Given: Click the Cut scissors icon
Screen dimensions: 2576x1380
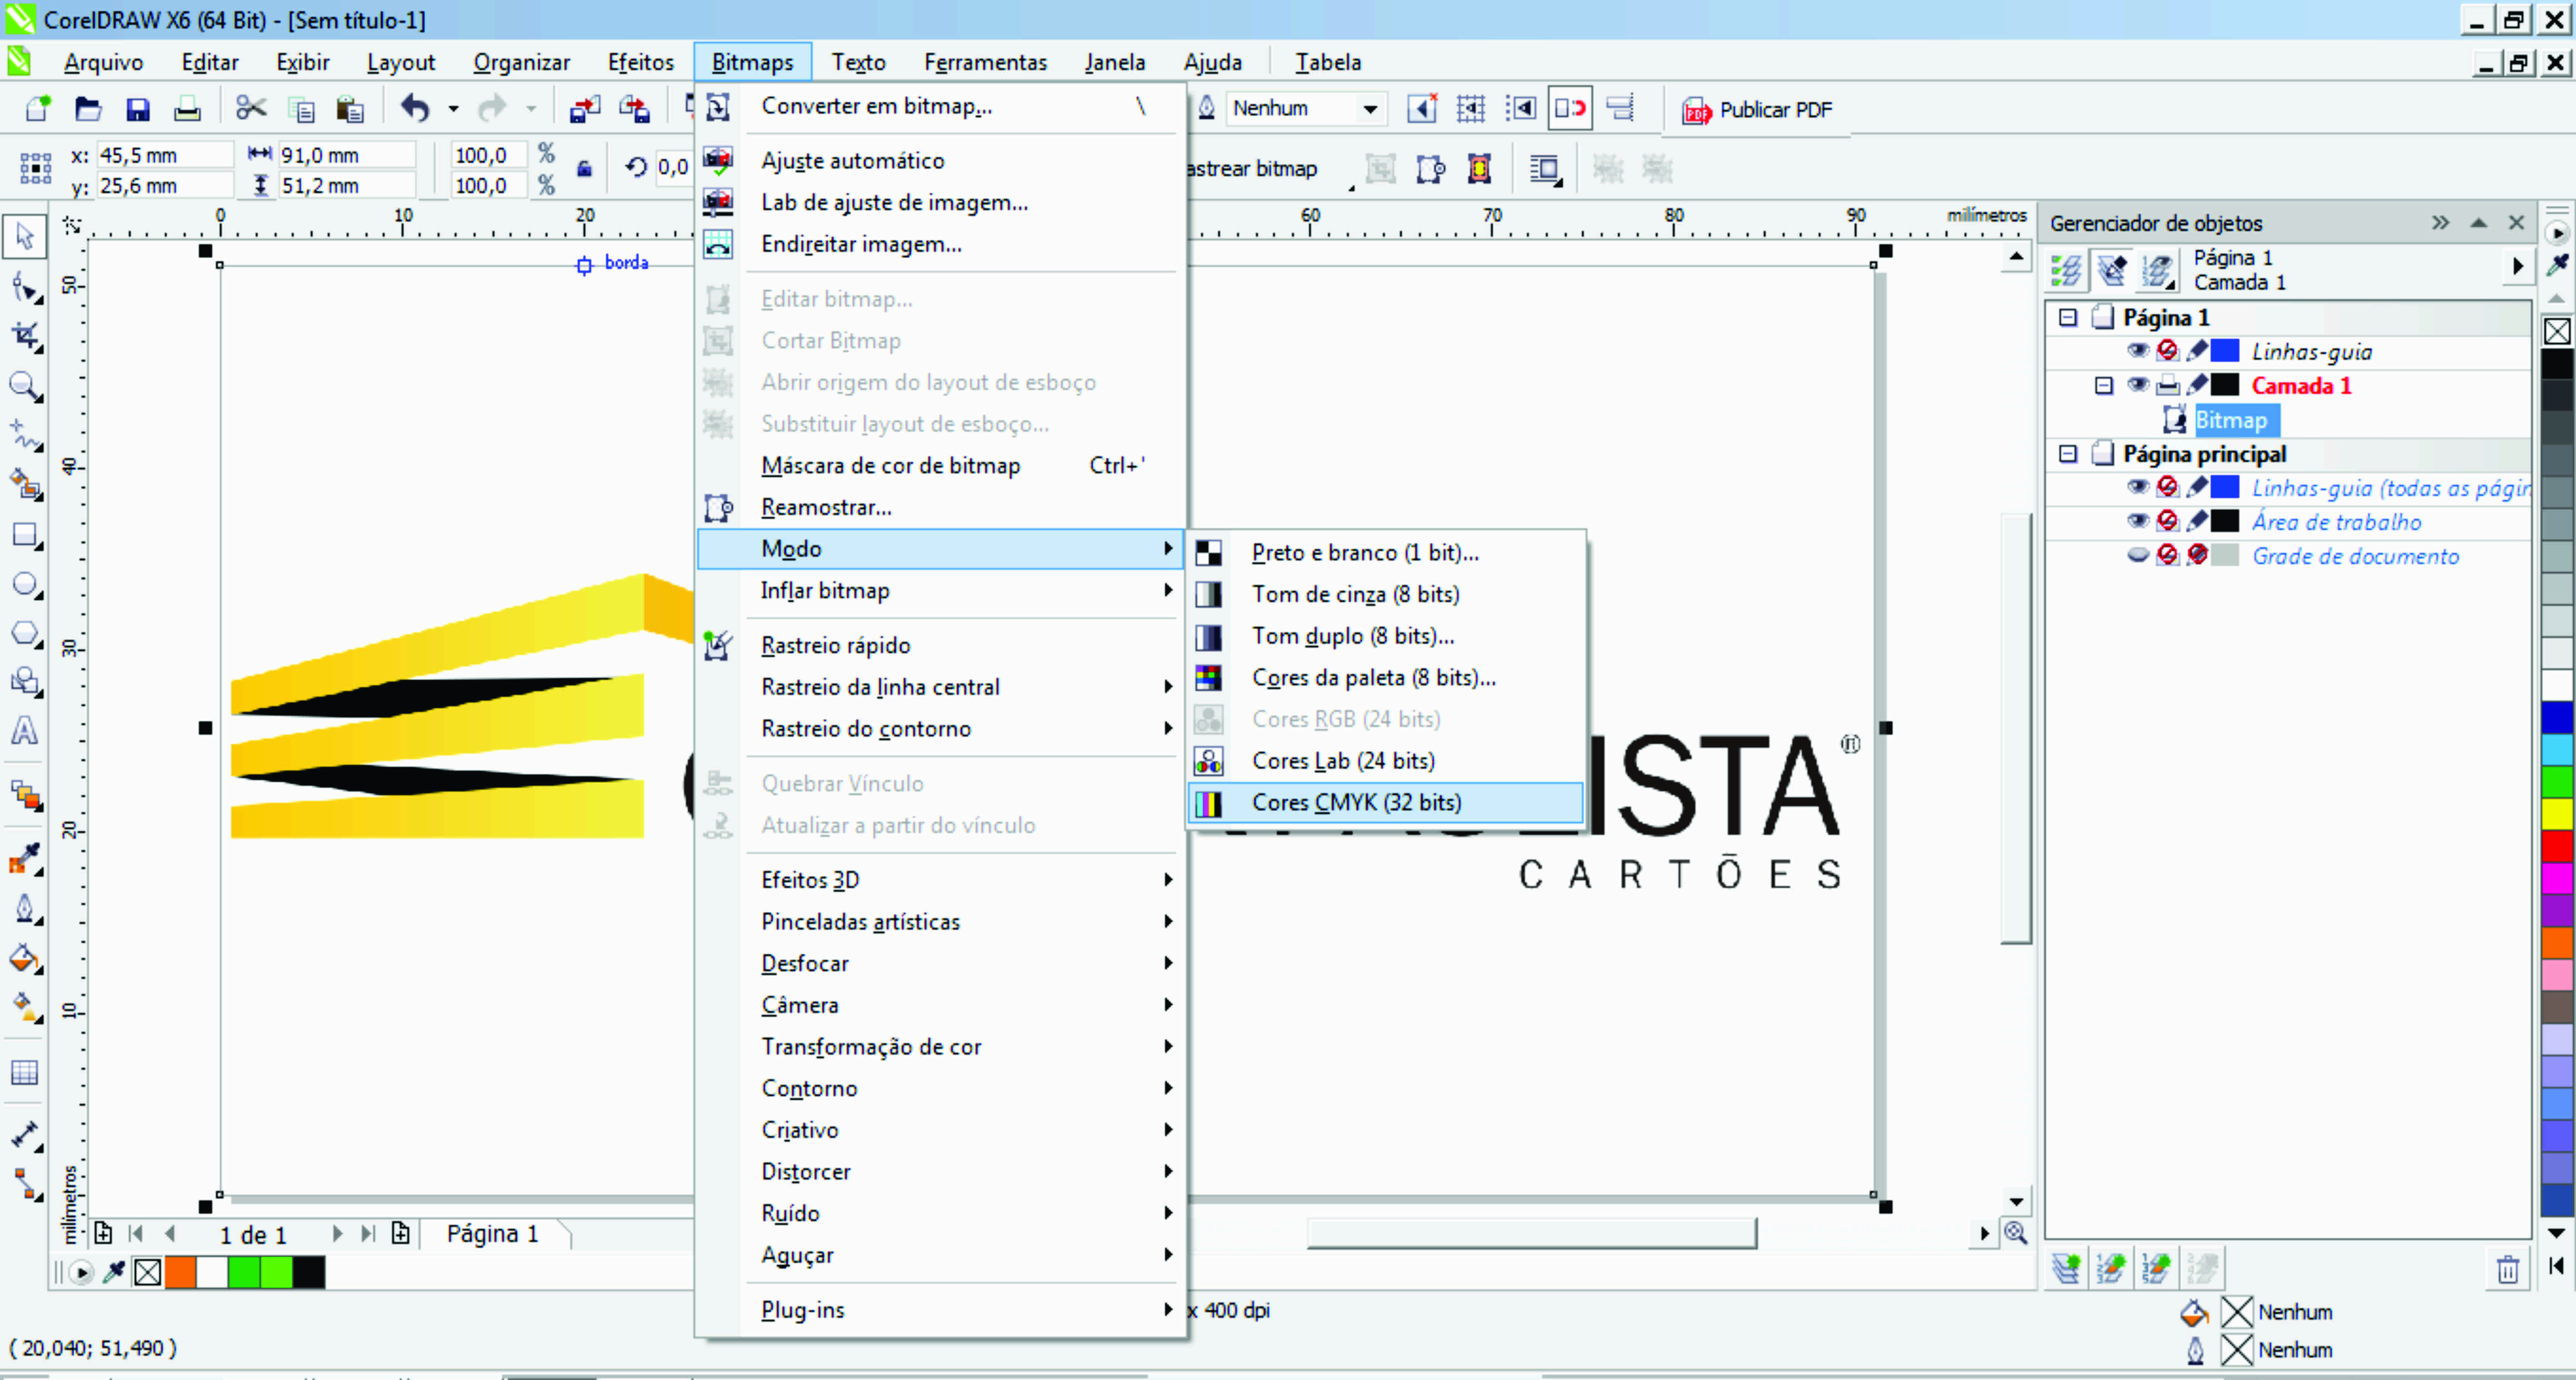Looking at the screenshot, I should (251, 109).
